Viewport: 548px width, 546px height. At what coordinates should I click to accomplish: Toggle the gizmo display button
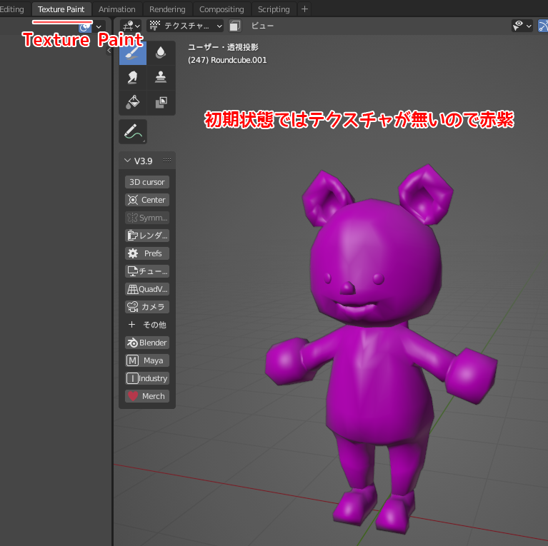coord(542,26)
